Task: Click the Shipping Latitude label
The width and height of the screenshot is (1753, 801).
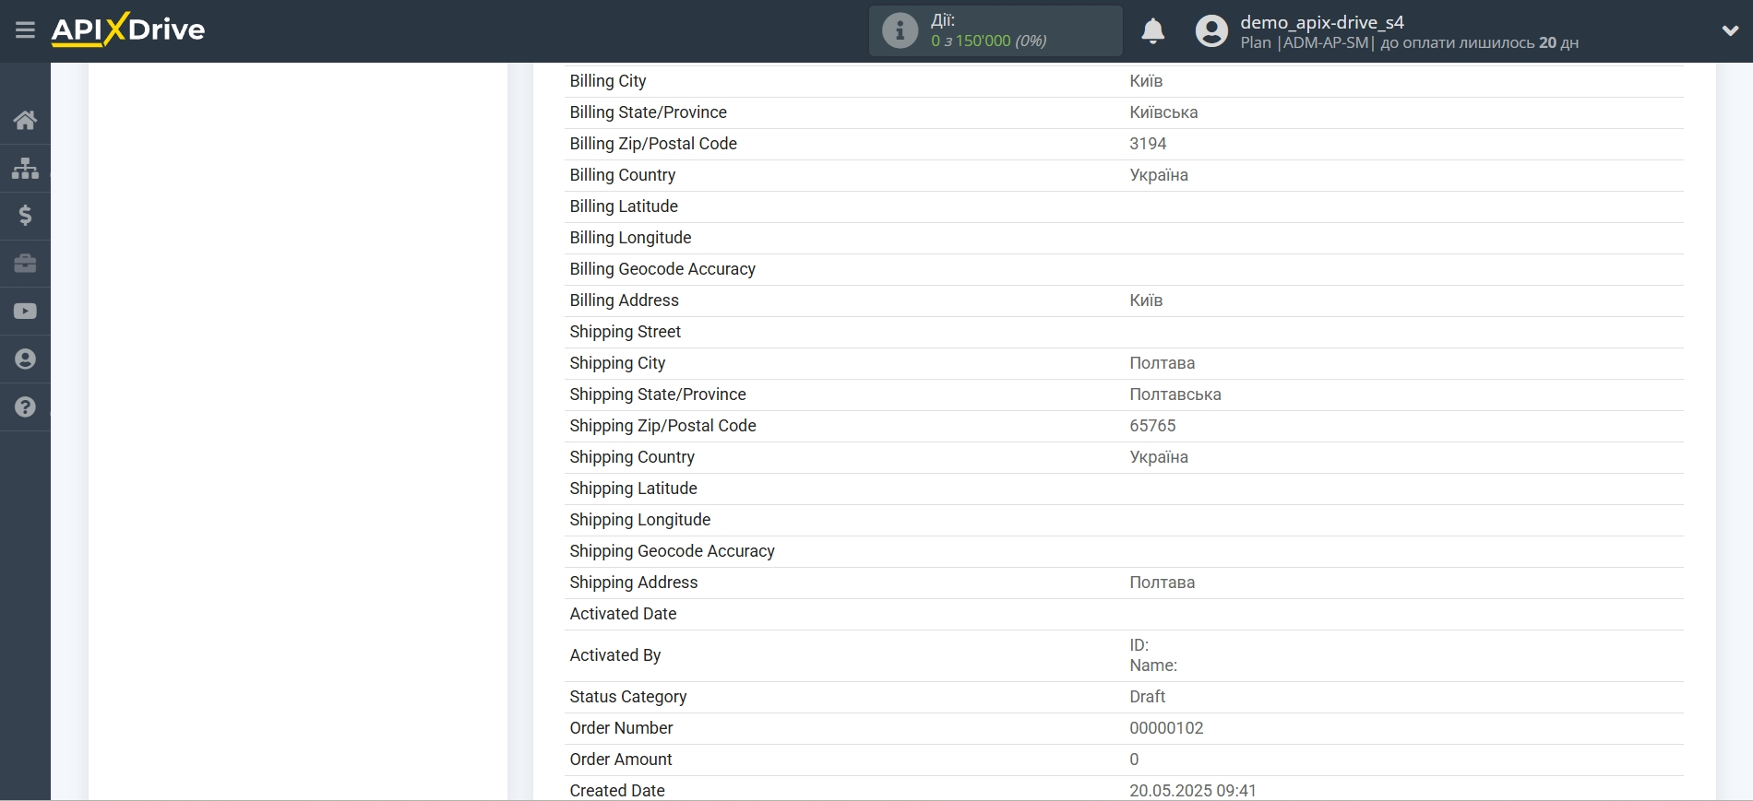Action: pyautogui.click(x=633, y=489)
